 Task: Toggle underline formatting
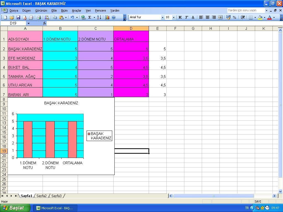[x=193, y=17]
